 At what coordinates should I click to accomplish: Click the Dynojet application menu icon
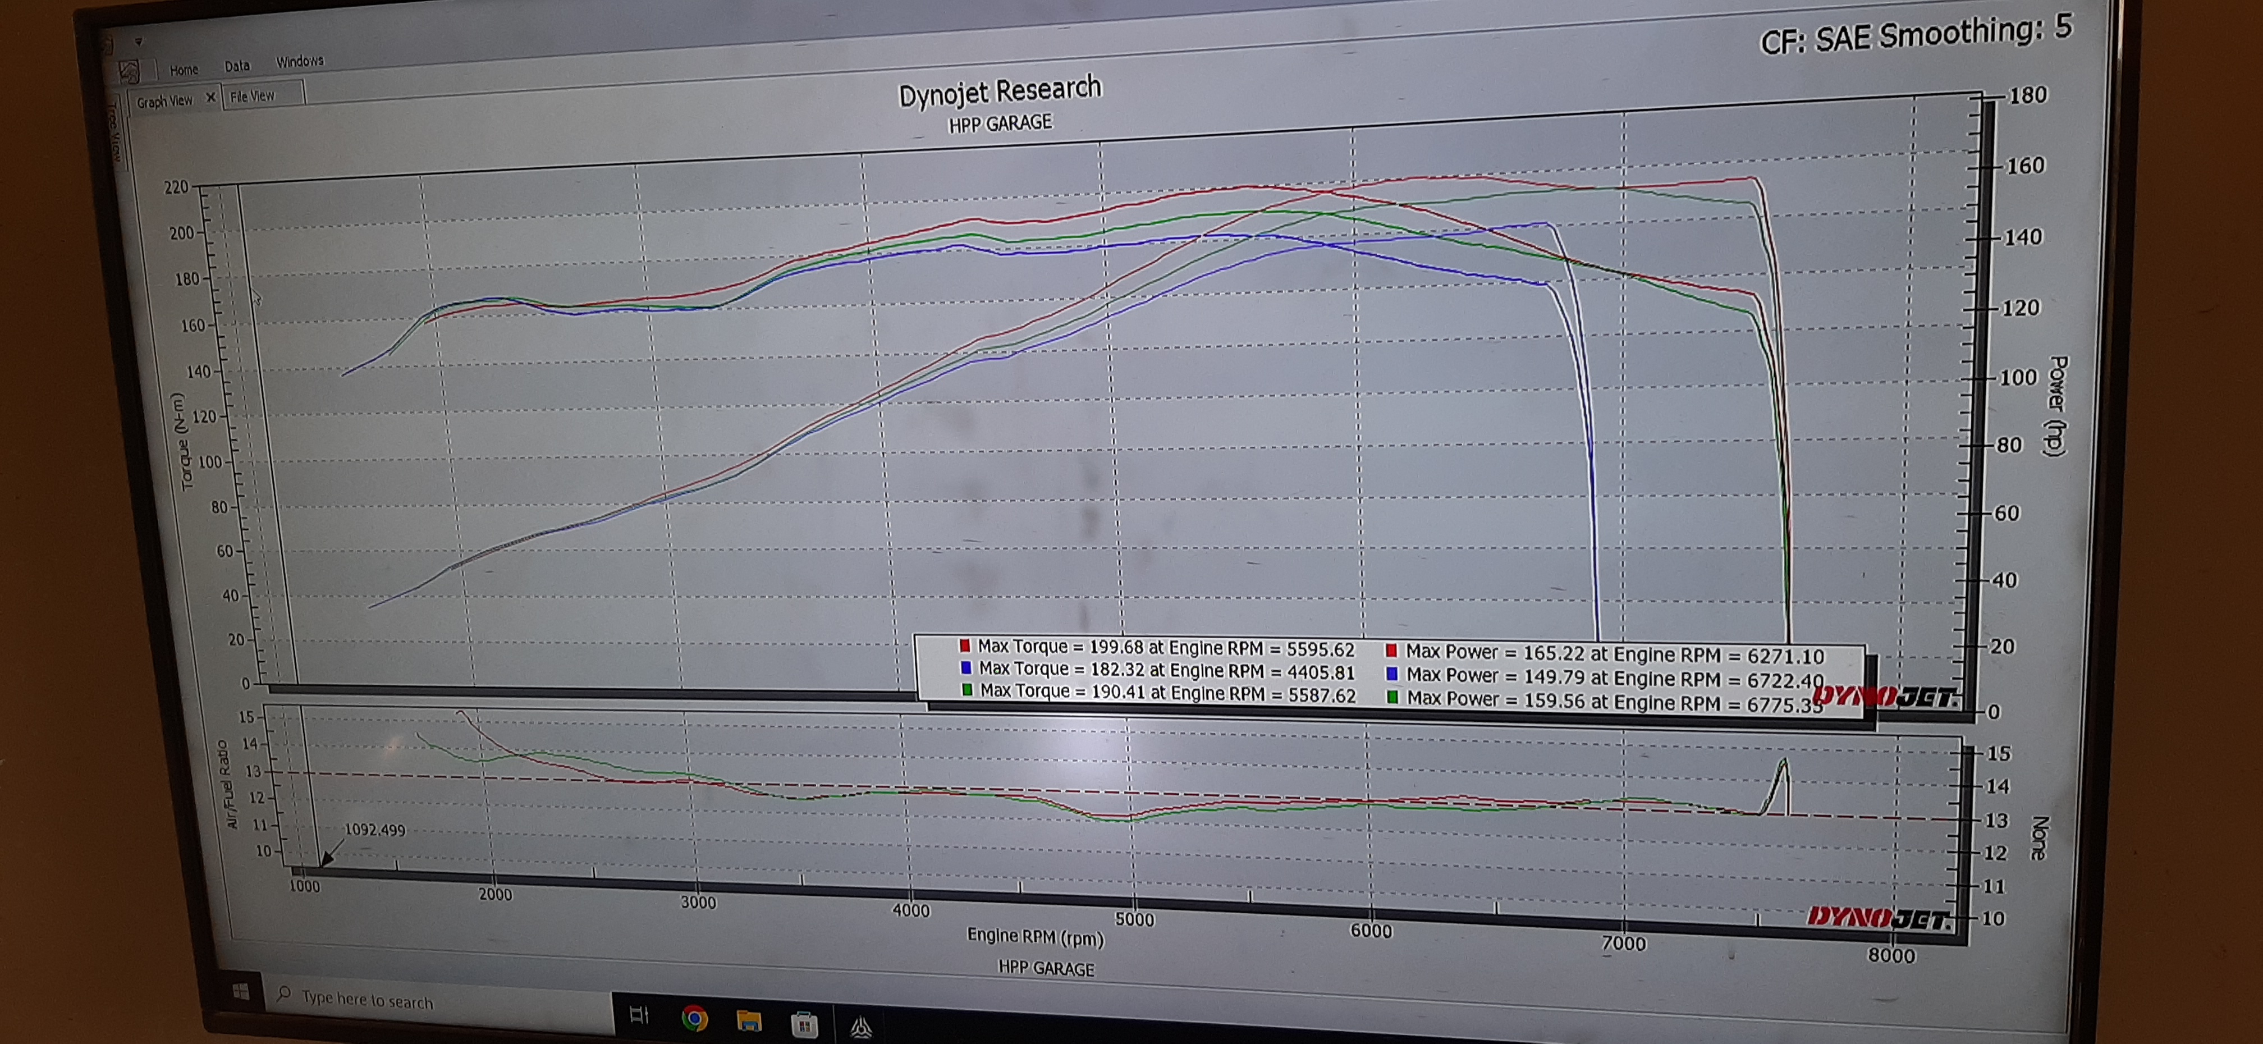click(129, 71)
